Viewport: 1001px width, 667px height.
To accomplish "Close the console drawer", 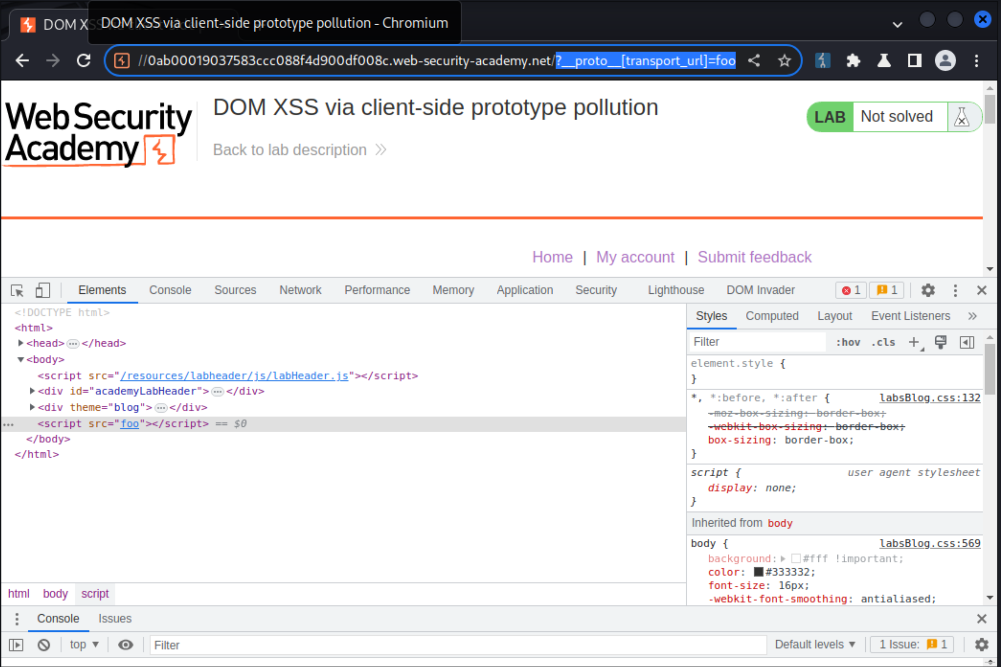I will click(x=982, y=619).
